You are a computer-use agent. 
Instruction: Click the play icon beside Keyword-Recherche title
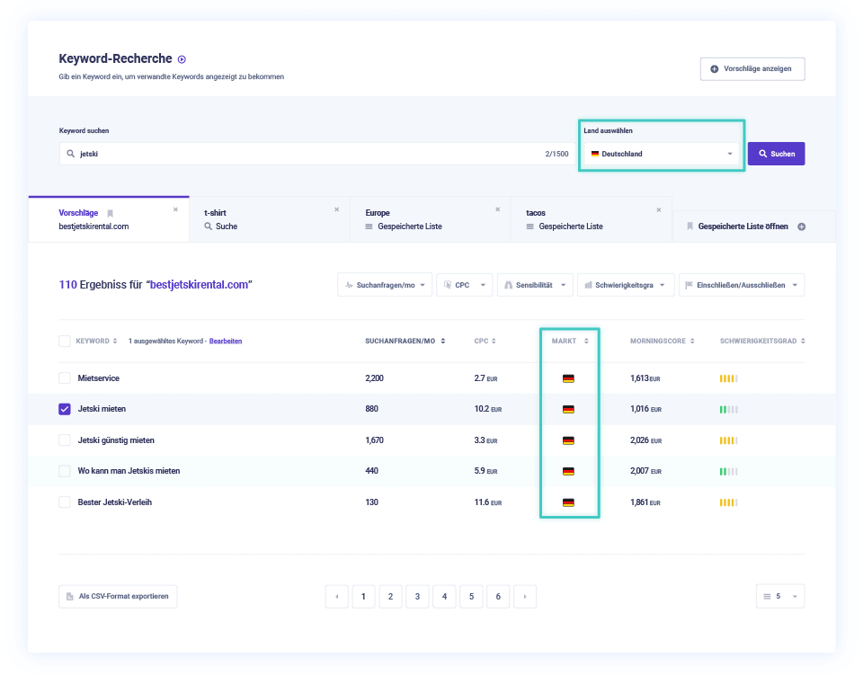pyautogui.click(x=182, y=59)
